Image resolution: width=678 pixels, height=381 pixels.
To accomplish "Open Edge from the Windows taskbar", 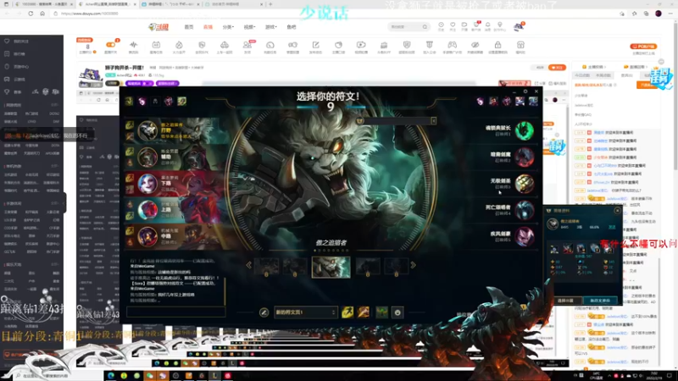I will 111,376.
